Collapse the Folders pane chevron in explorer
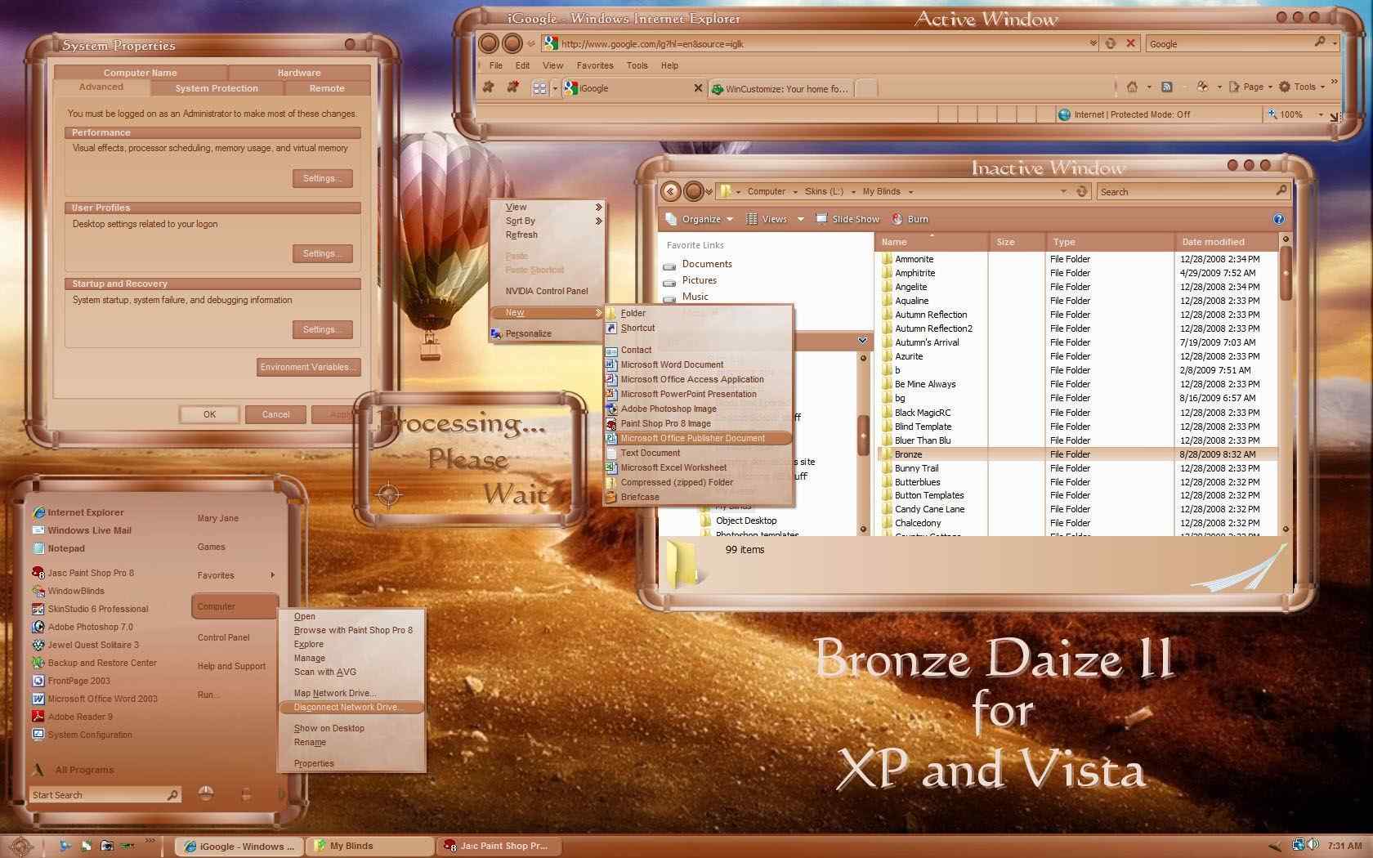The image size is (1373, 858). 862,340
